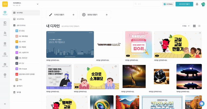The height and width of the screenshot is (109, 207).
Task: Expand the 공유 드라이브 section
Action: [21, 26]
